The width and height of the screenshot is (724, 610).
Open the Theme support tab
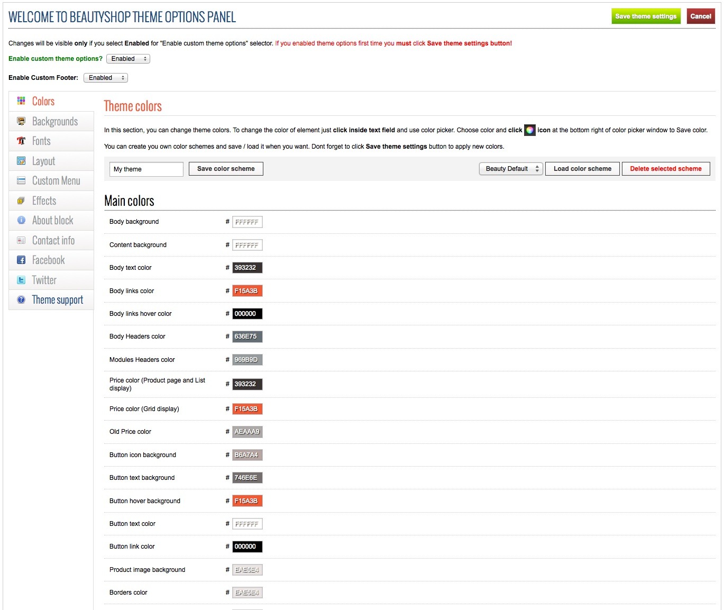51,299
